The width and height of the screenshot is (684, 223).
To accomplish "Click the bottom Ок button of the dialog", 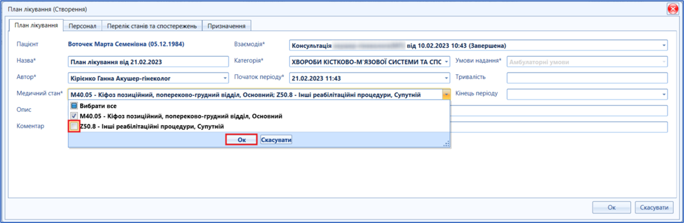I will (x=611, y=208).
